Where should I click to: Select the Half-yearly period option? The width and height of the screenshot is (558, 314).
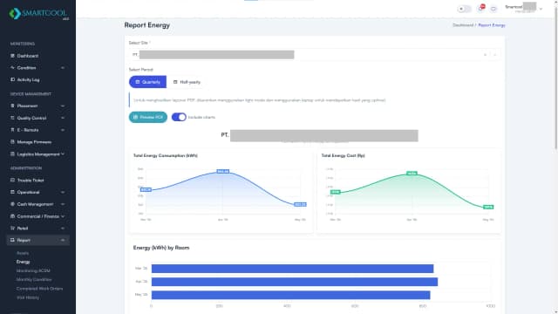click(x=187, y=82)
